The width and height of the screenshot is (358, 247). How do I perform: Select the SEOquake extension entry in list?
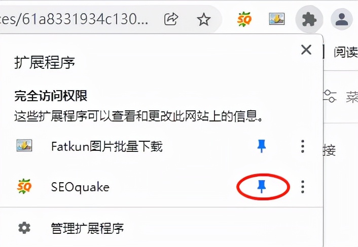pyautogui.click(x=80, y=187)
